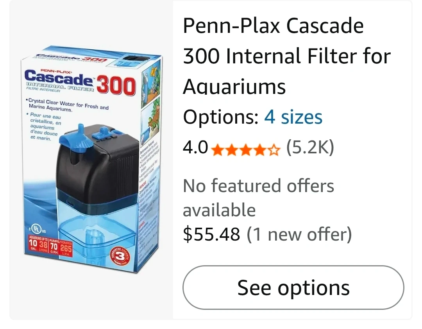This screenshot has width=422, height=329.
Task: Click the Cascade brand logo on box
Action: (59, 77)
